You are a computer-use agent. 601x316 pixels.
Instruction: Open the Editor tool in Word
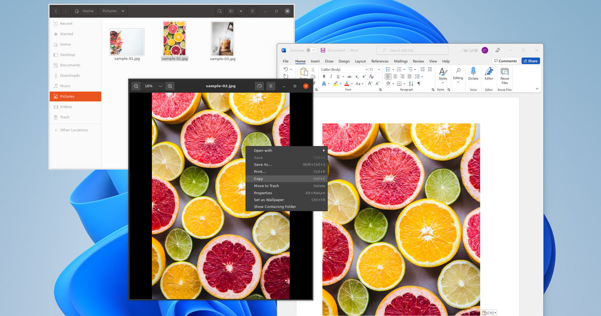click(489, 72)
